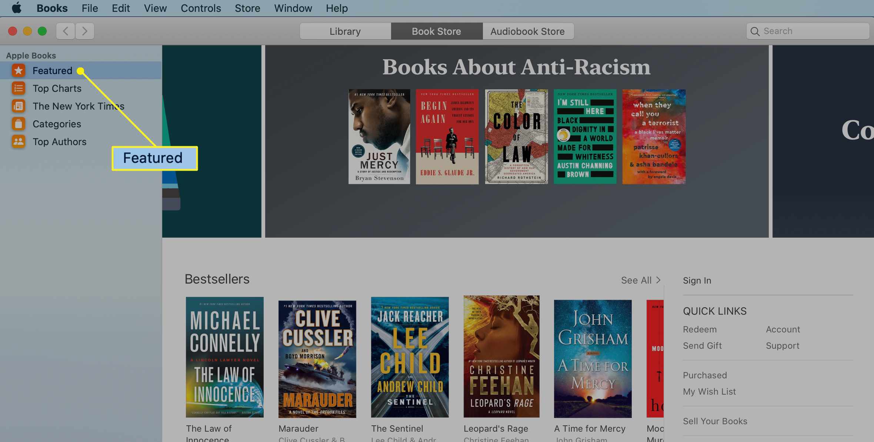
Task: Open My Wish List link
Action: coord(709,391)
